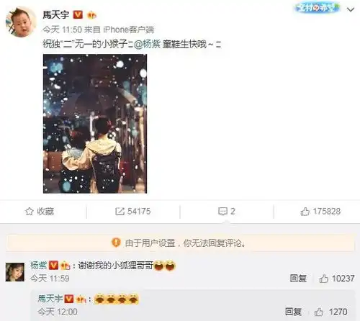The height and width of the screenshot is (321, 360).
Task: Like the post with 175828 thumbs up
Action: [320, 212]
